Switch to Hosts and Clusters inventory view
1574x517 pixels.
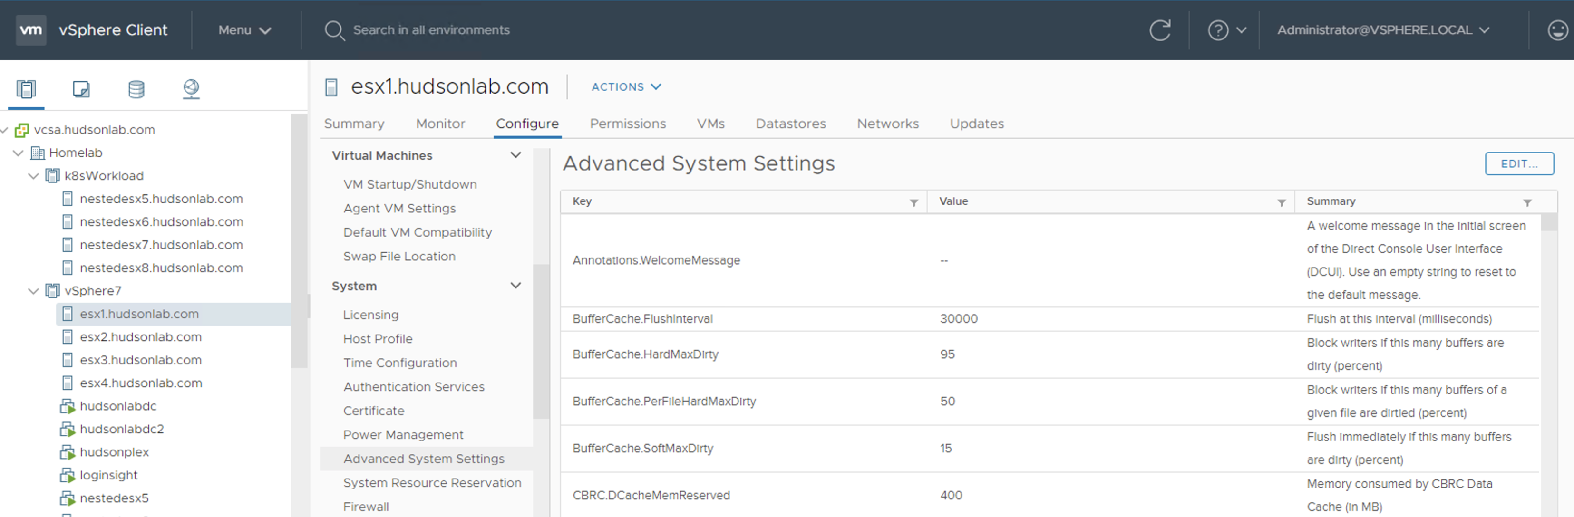point(26,89)
